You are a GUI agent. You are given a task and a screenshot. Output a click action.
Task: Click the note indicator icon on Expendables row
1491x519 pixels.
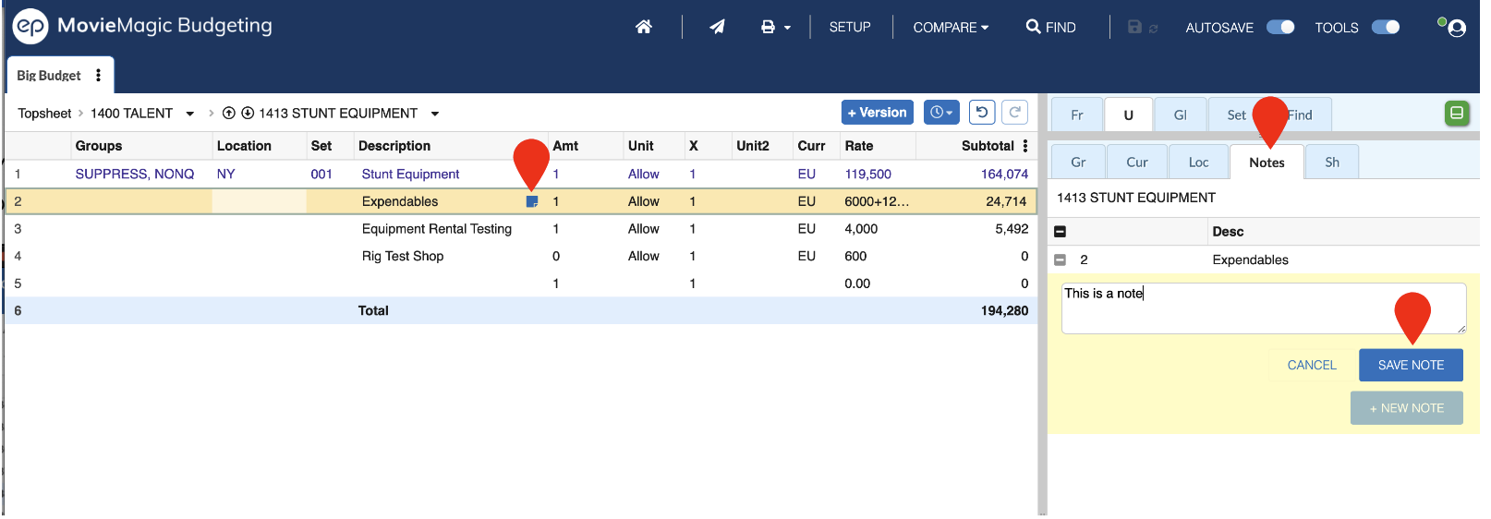click(x=532, y=201)
